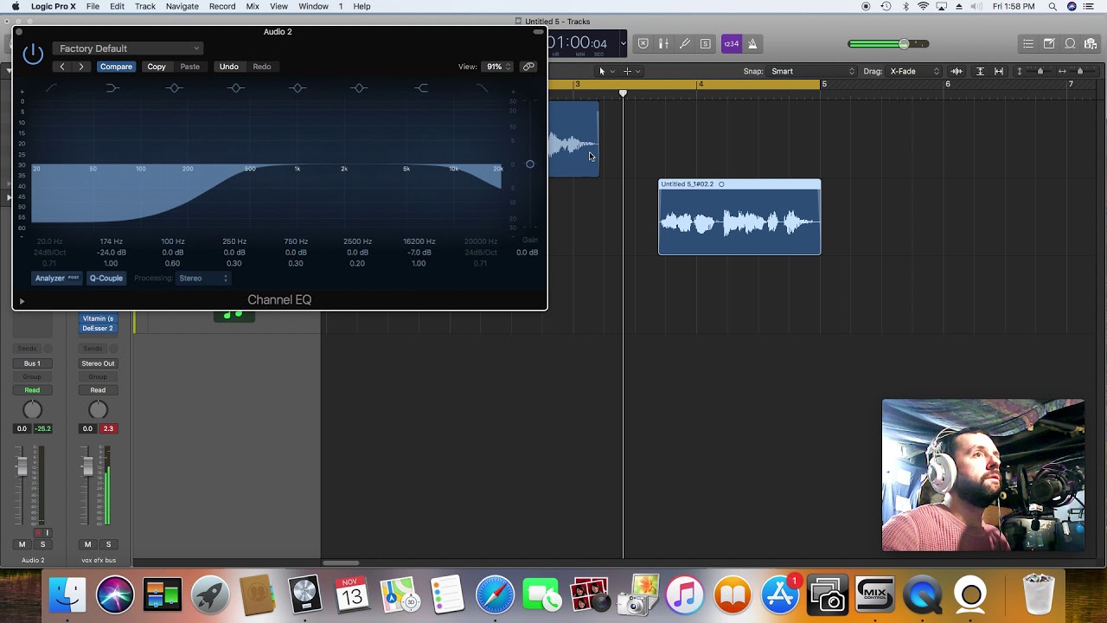Screen dimensions: 1107x623
Task: Toggle the 100 Hz parametric band icon
Action: (x=174, y=88)
